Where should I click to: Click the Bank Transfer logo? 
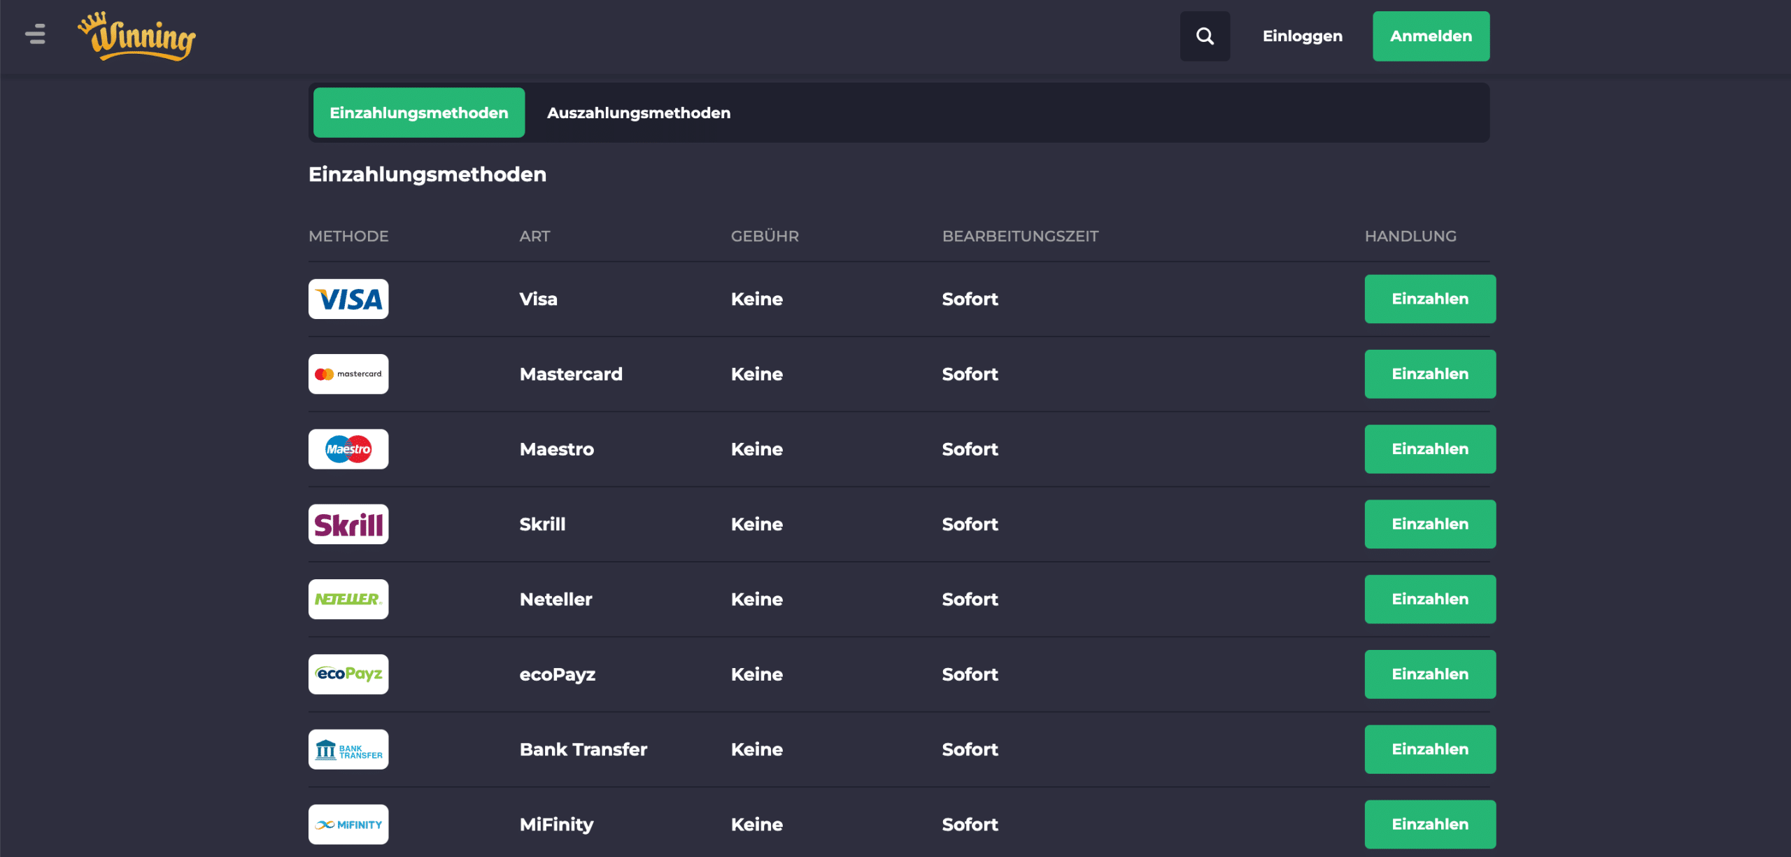(348, 749)
